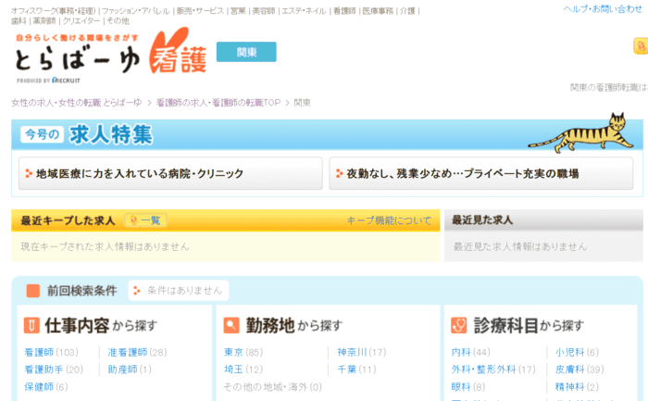Click the 今号の求人特集 banner heading

pyautogui.click(x=87, y=135)
